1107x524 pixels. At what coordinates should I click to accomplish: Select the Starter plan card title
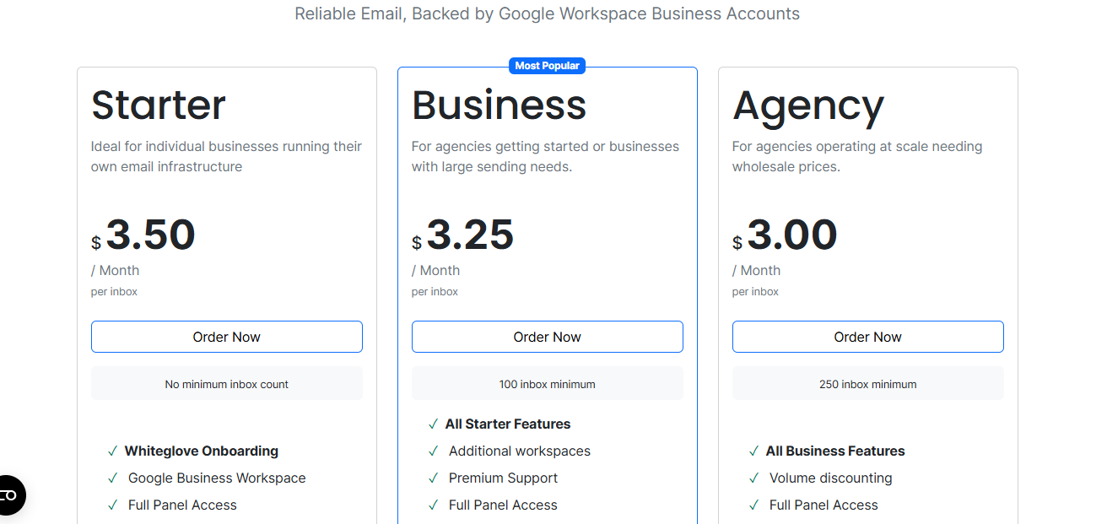pyautogui.click(x=158, y=105)
